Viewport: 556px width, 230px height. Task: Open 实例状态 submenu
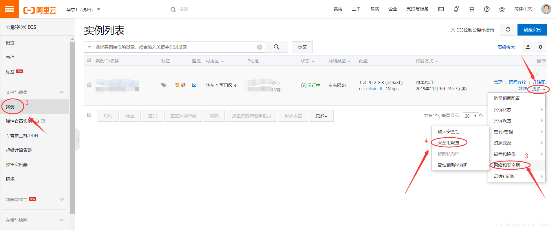coord(517,110)
